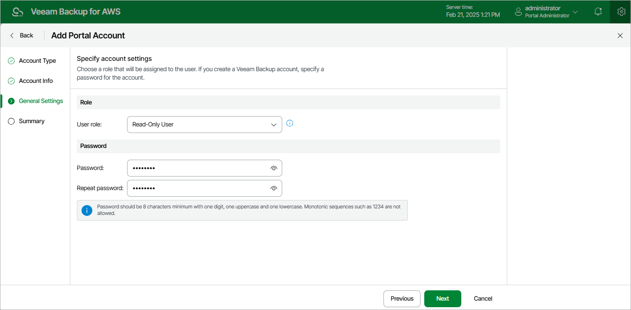Open the User role dropdown
Image resolution: width=631 pixels, height=310 pixels.
coord(204,125)
